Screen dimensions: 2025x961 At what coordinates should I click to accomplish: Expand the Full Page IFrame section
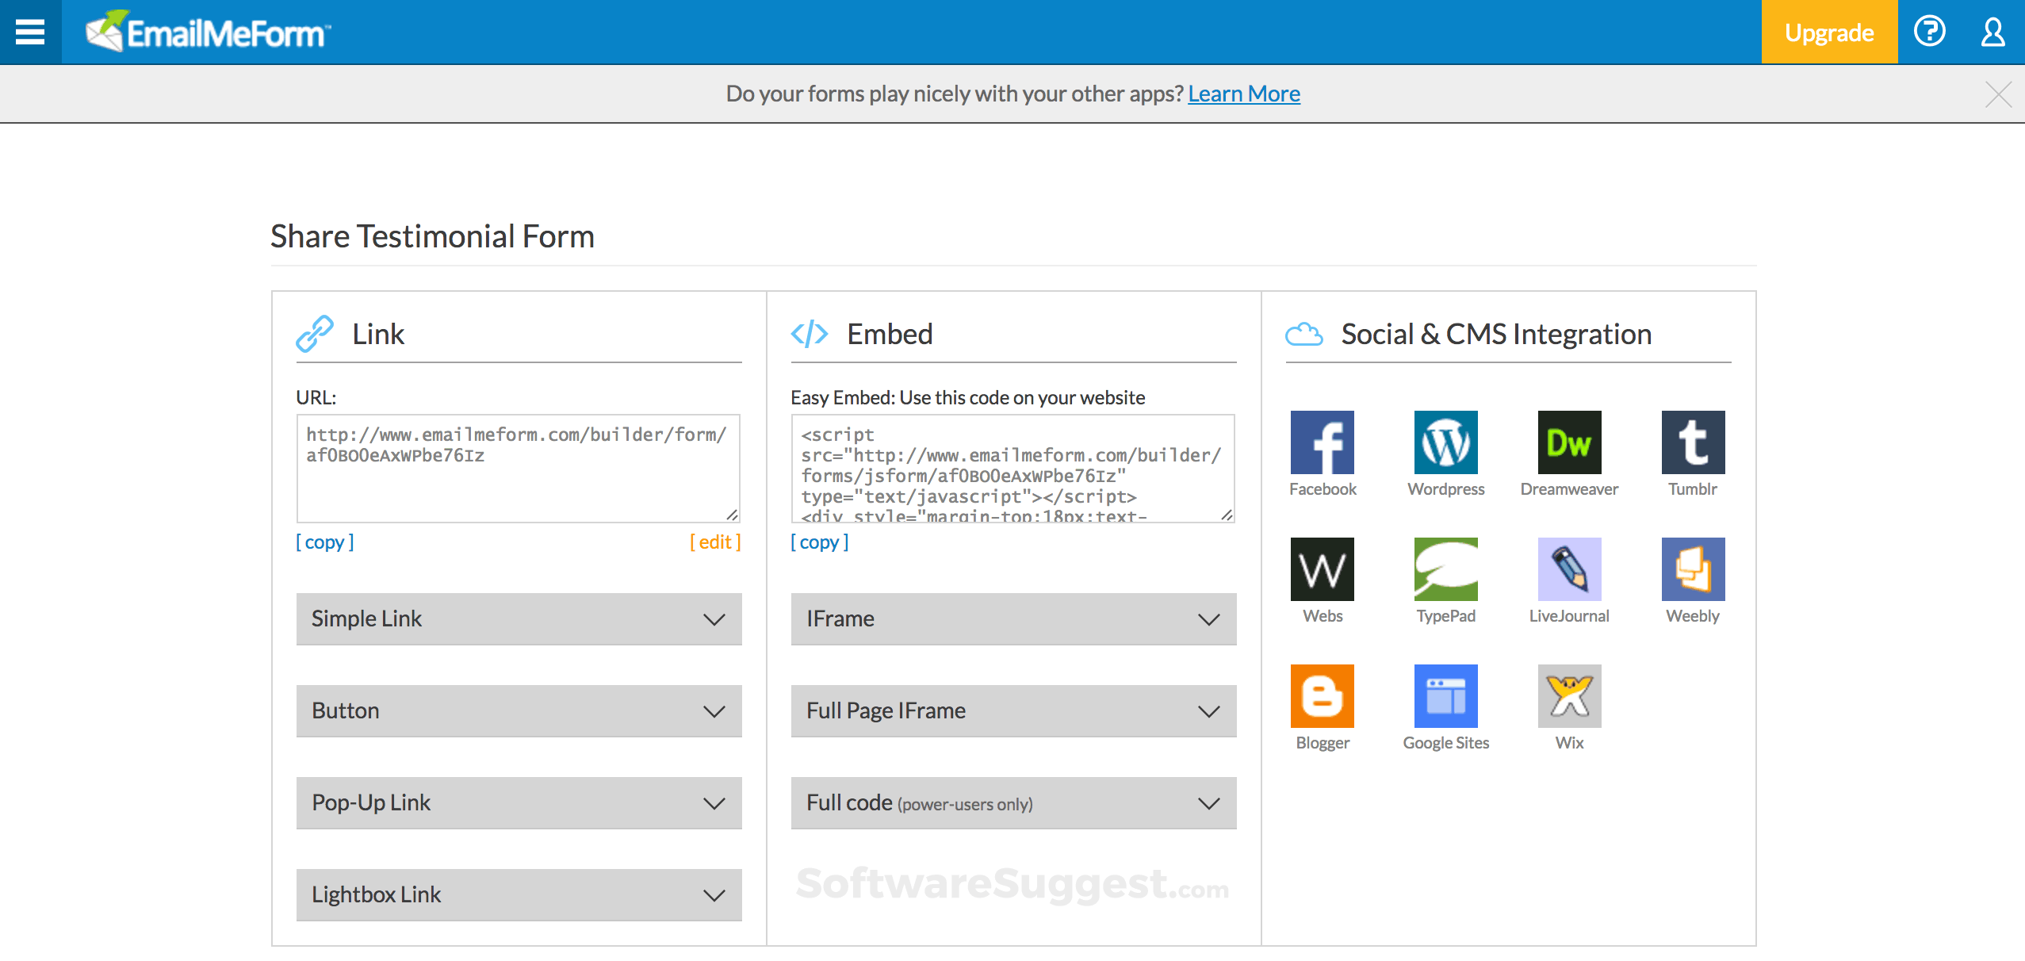(x=1013, y=711)
